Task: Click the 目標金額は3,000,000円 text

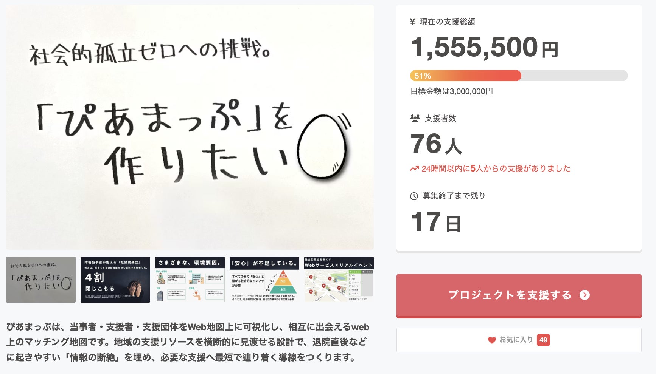Action: click(x=451, y=91)
